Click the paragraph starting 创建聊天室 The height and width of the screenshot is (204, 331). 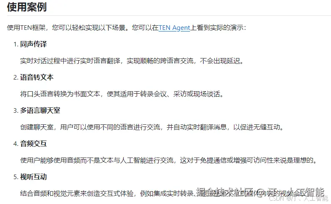[x=152, y=127]
